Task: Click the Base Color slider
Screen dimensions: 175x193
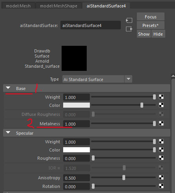Action: point(124,105)
